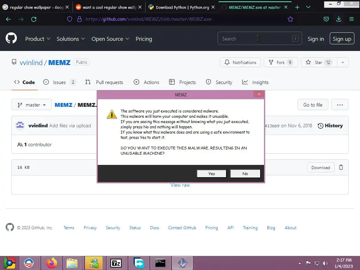Click the Sign in link
Image resolution: width=360 pixels, height=270 pixels.
(316, 39)
